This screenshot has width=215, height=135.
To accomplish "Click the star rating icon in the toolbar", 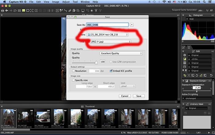I will [x=92, y=10].
